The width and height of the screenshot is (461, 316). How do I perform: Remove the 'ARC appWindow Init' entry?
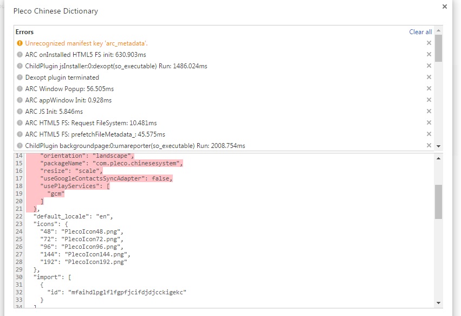(429, 100)
